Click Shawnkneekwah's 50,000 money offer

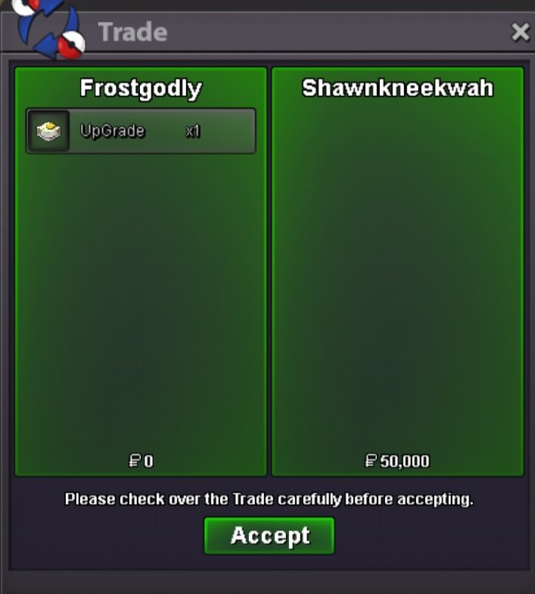[x=397, y=461]
